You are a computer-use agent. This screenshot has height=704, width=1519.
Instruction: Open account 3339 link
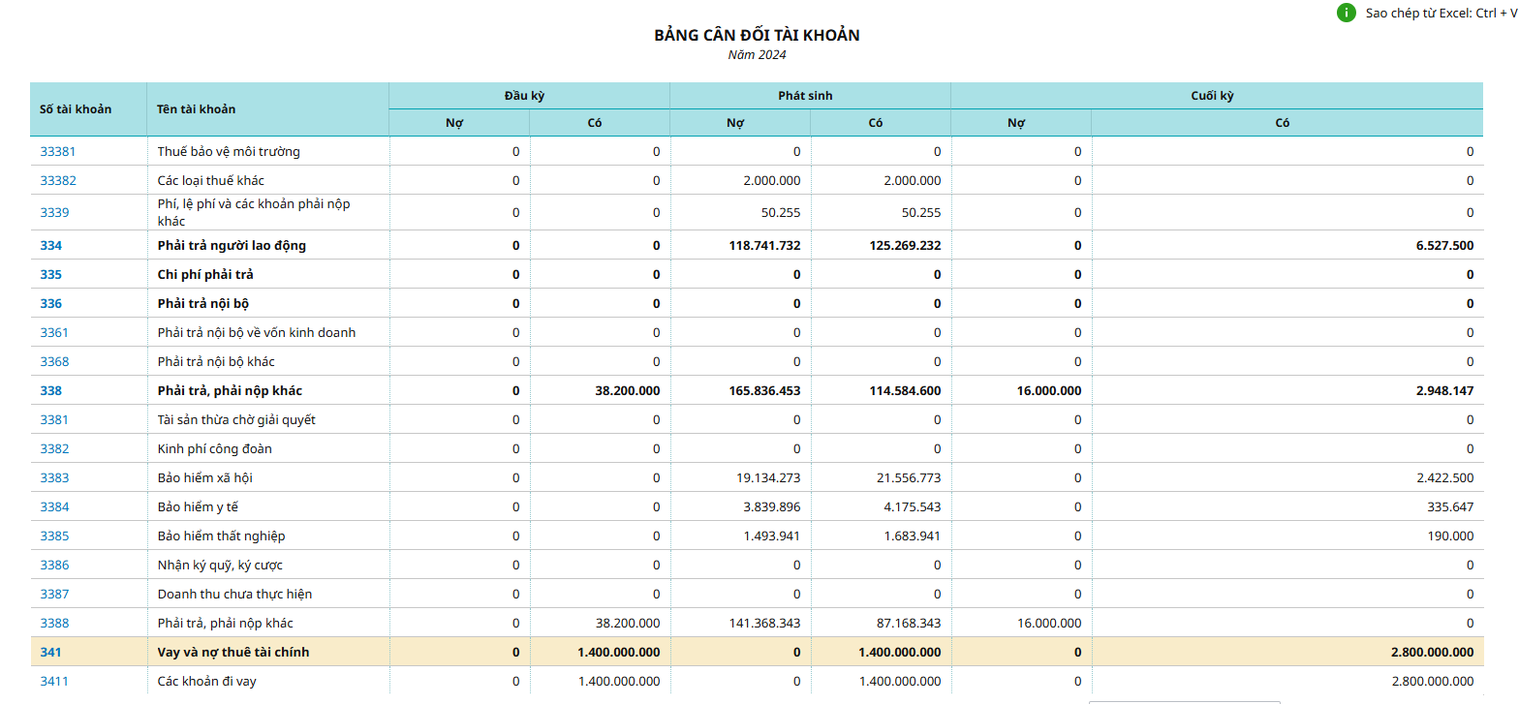point(53,213)
